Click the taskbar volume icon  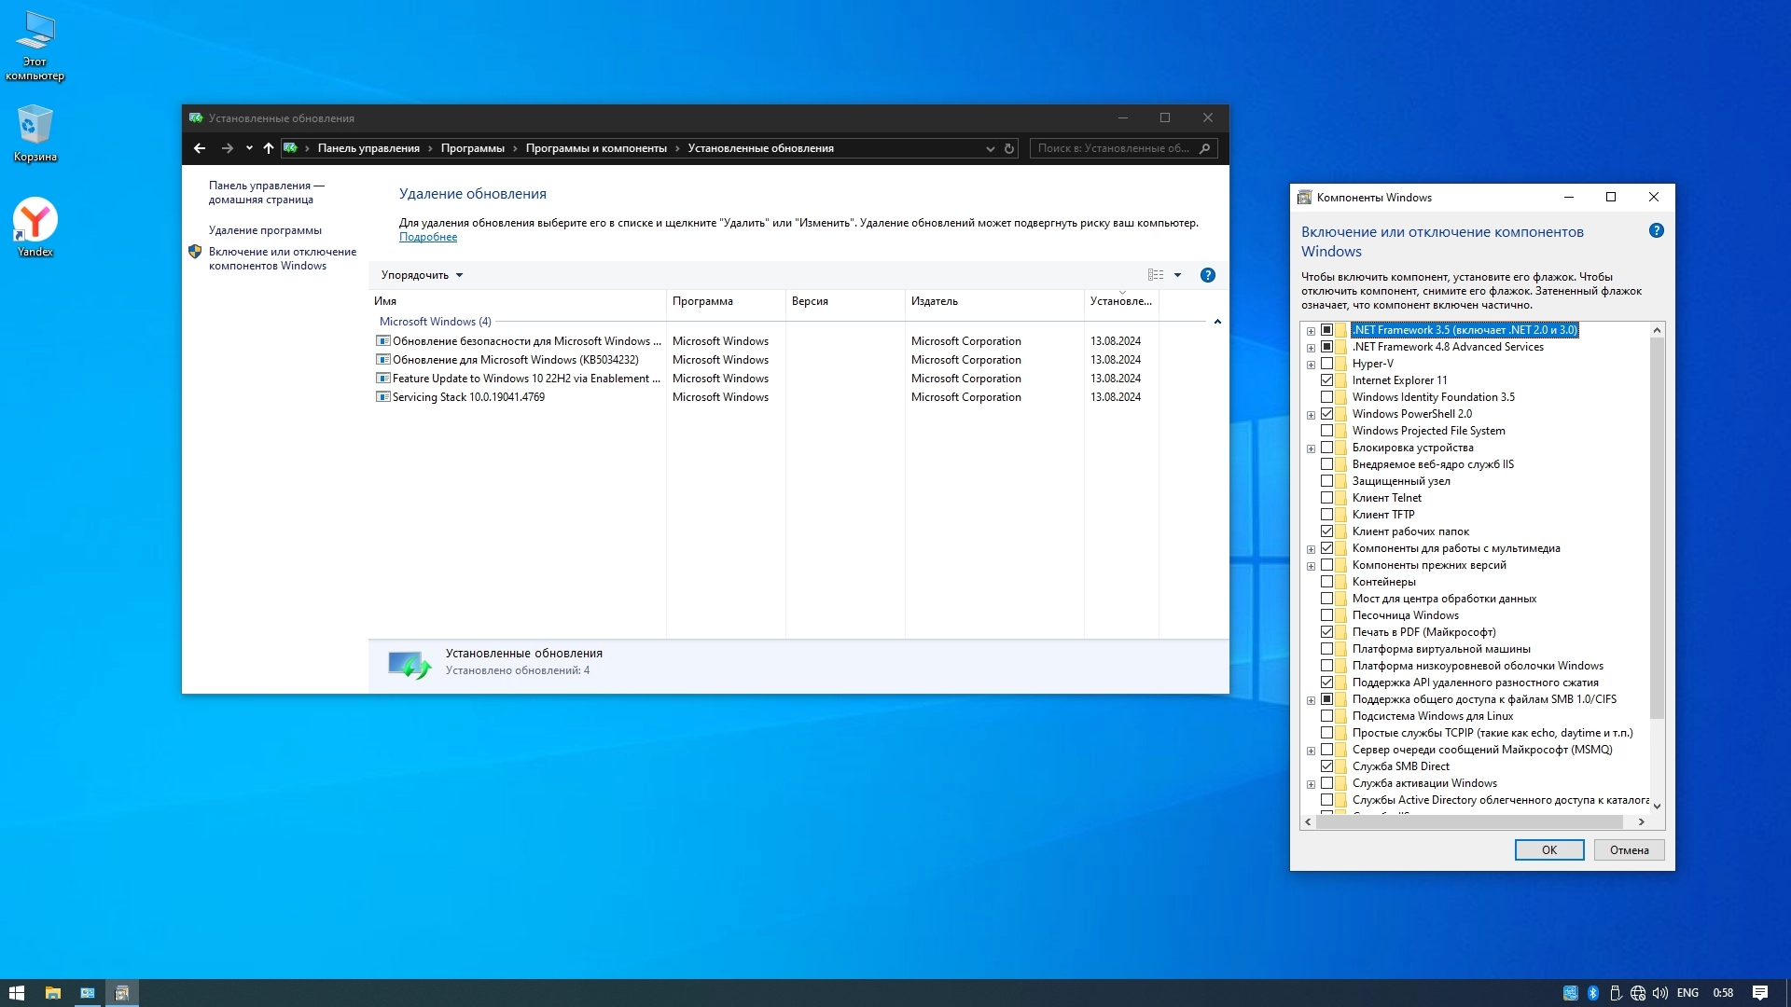pos(1660,993)
